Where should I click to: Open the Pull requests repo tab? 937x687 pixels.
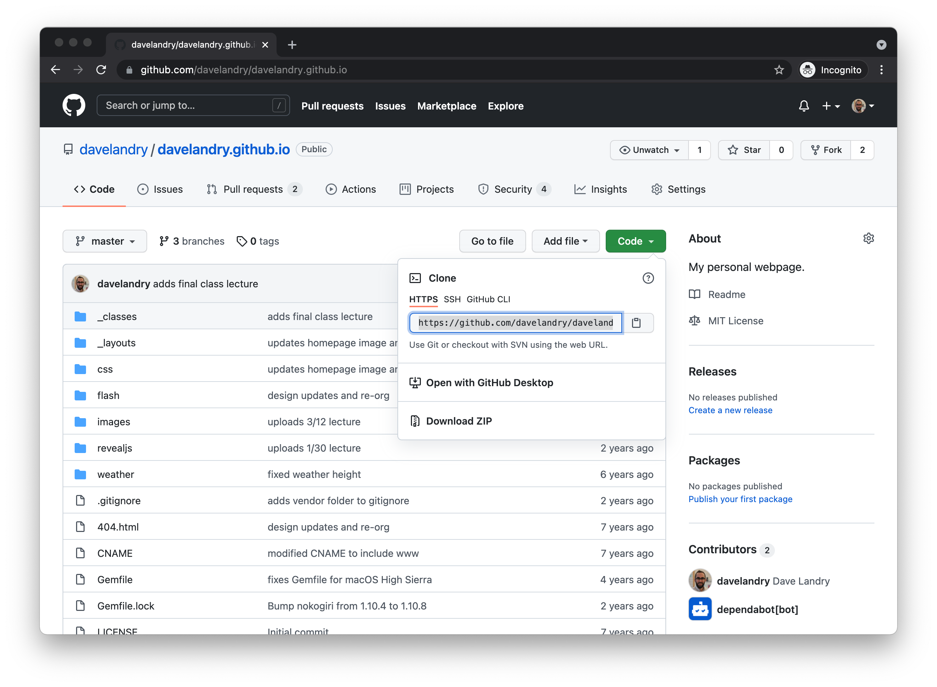[x=255, y=189]
